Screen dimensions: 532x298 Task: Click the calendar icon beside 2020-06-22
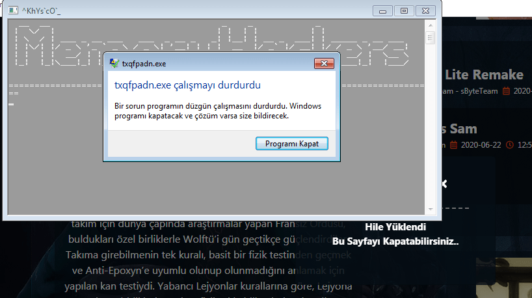coord(453,145)
